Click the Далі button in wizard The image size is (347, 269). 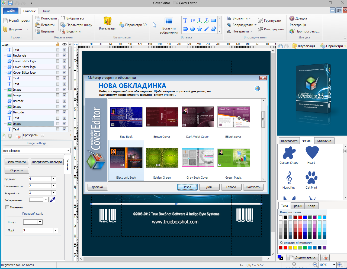pyautogui.click(x=209, y=187)
